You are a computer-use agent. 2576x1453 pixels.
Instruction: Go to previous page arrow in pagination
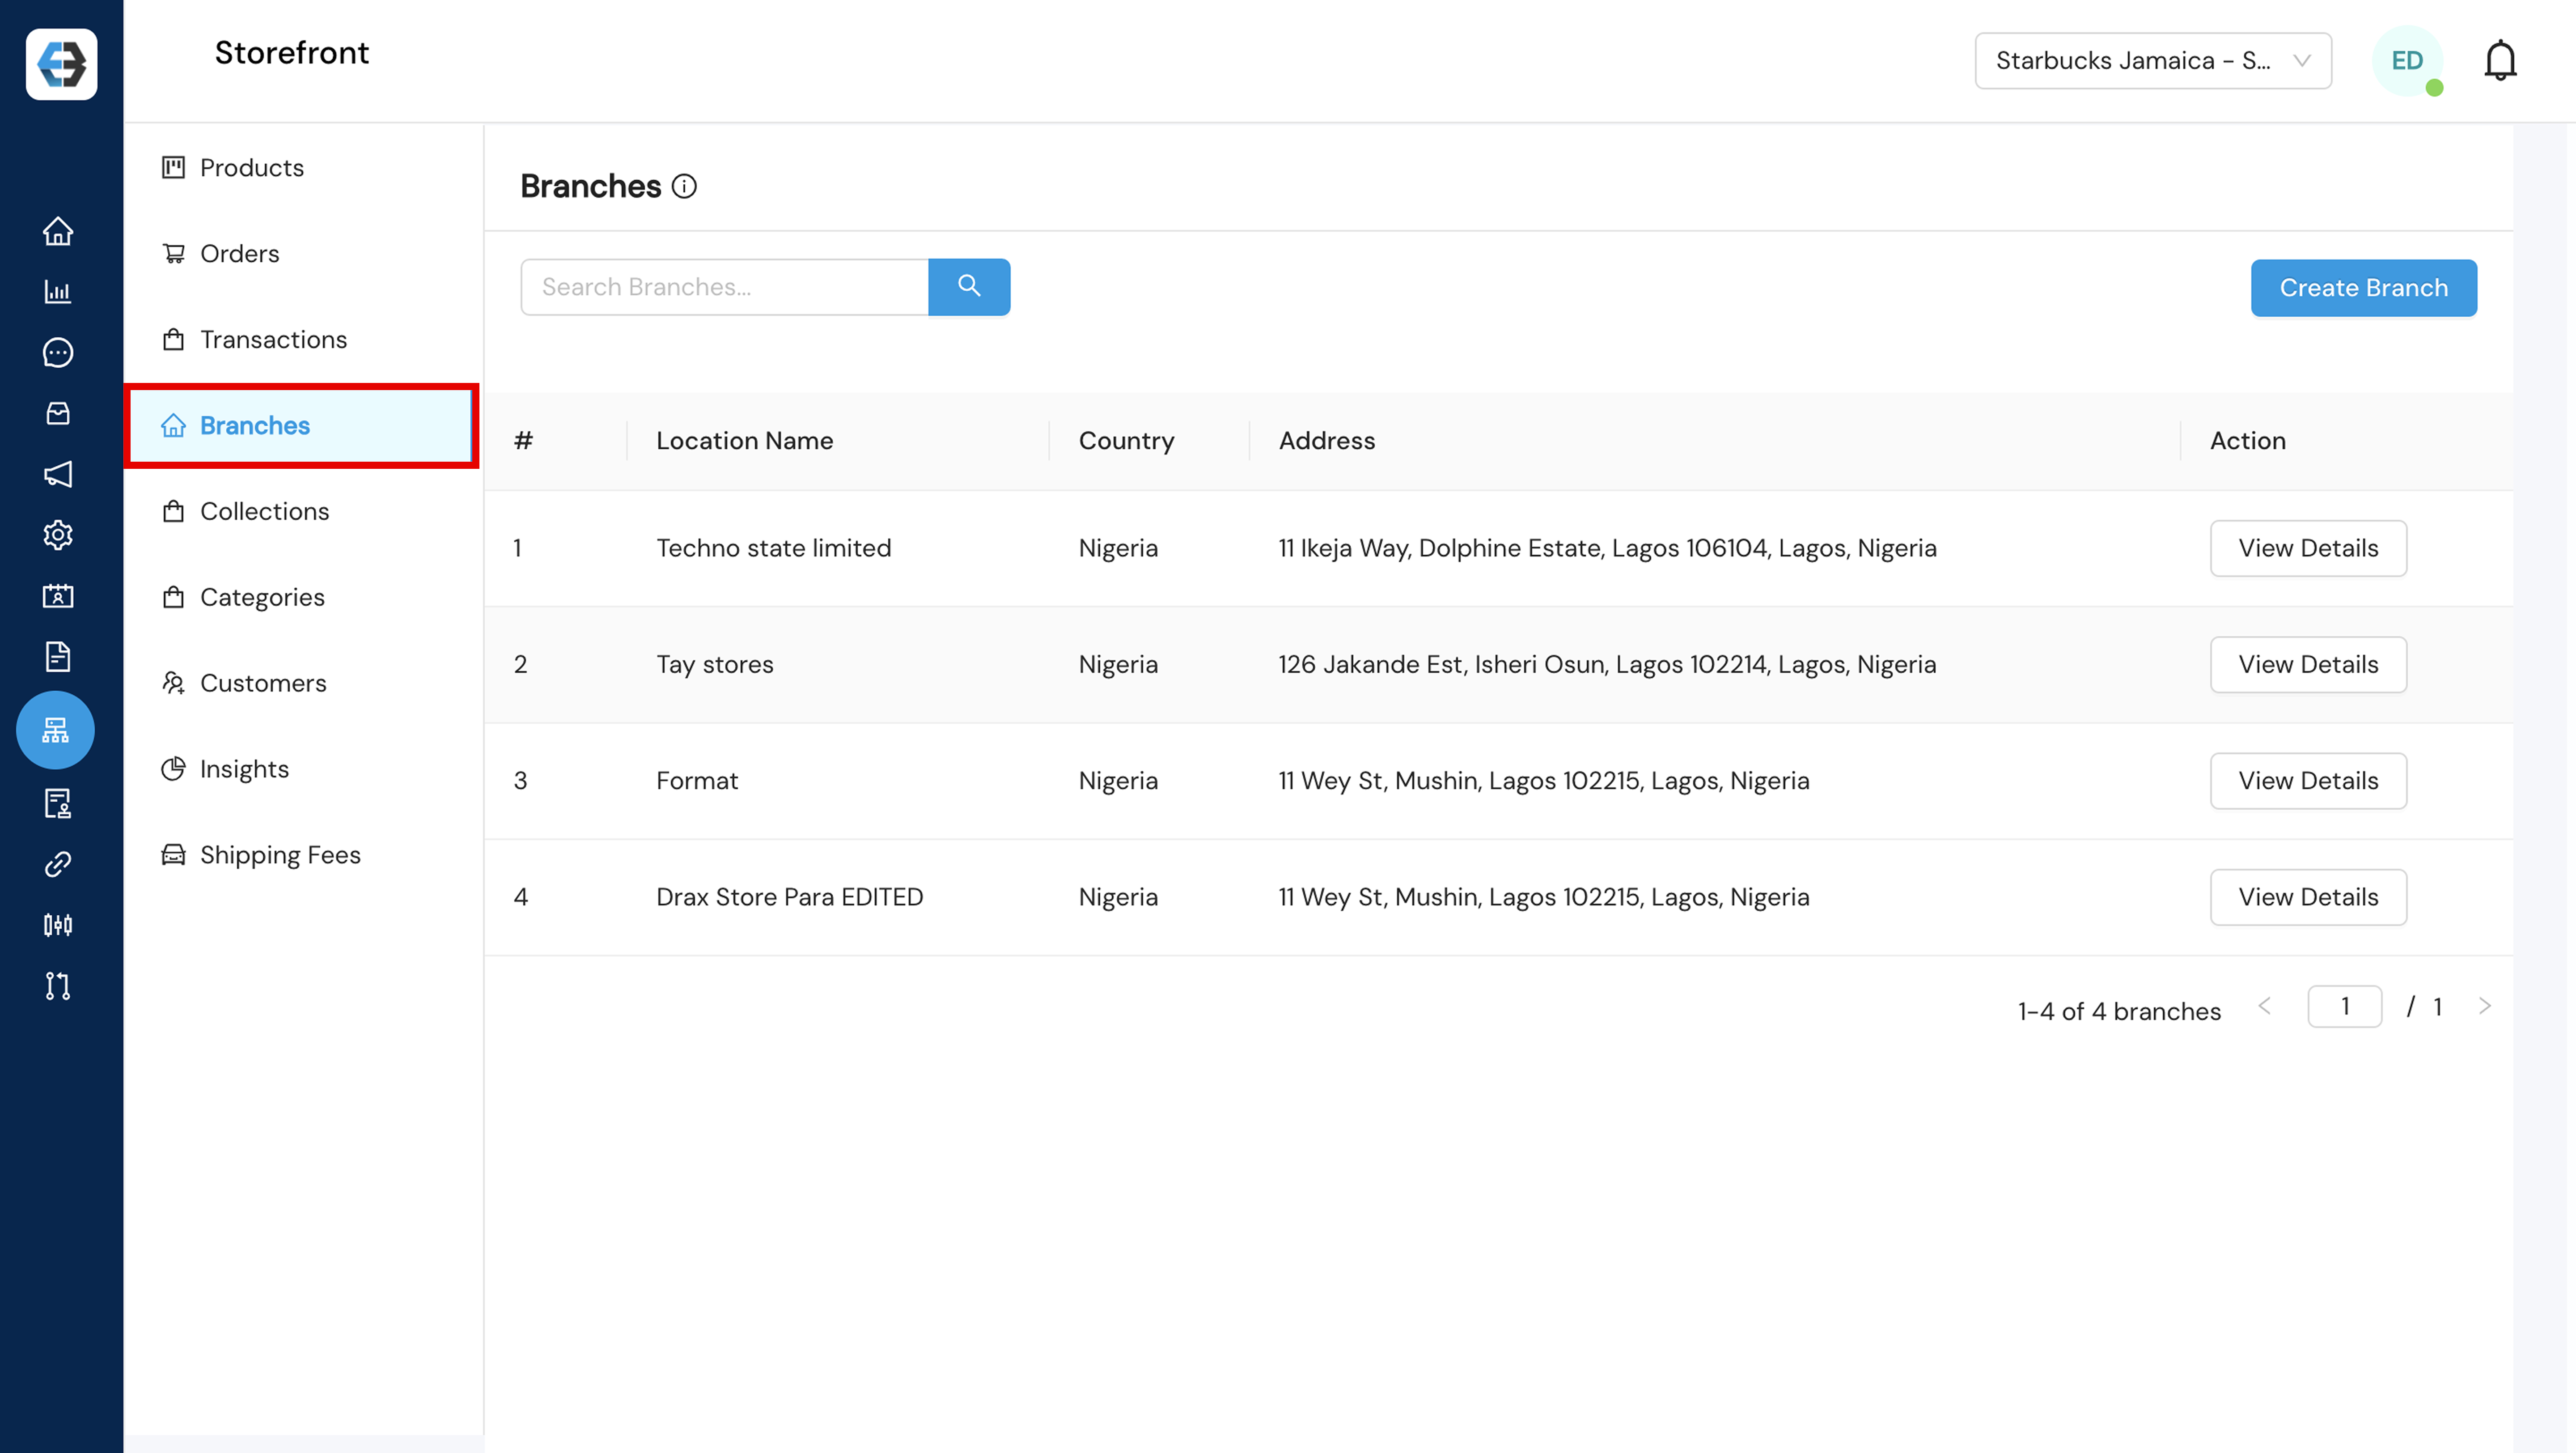point(2265,1006)
